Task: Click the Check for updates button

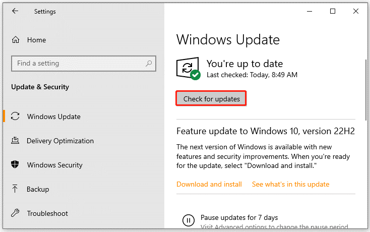Action: point(211,98)
